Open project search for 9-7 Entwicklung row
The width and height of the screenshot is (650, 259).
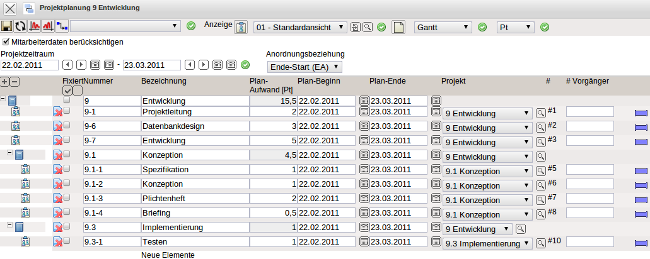click(x=540, y=142)
